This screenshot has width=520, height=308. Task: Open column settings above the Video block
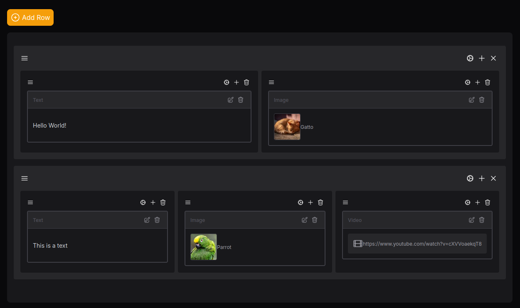(x=468, y=202)
